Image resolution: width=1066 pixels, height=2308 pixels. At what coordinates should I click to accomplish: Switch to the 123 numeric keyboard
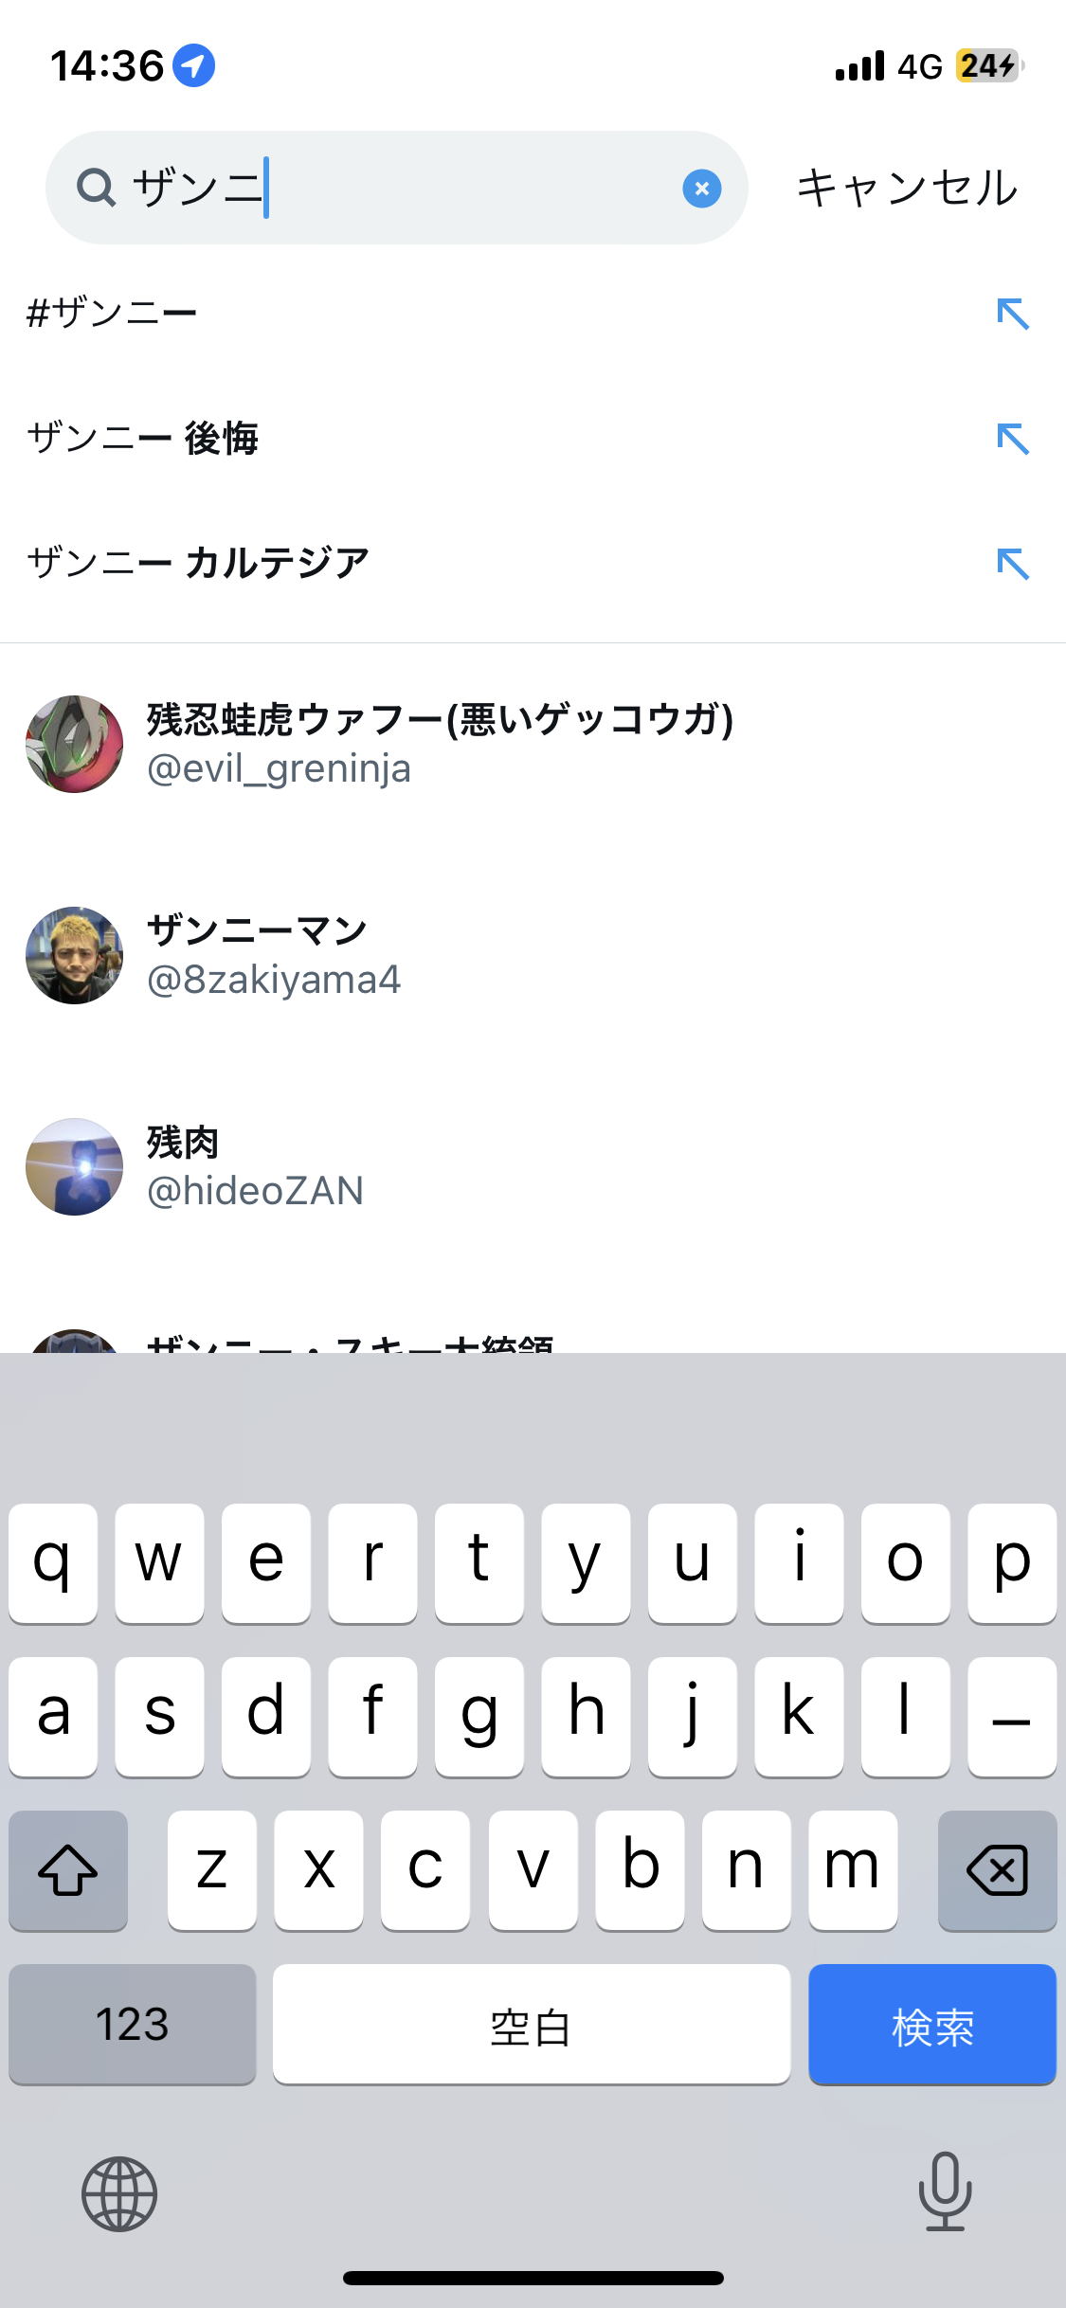click(133, 2025)
